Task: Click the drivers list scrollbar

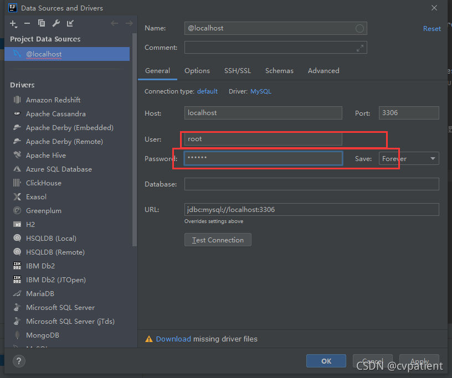Action: coord(135,139)
